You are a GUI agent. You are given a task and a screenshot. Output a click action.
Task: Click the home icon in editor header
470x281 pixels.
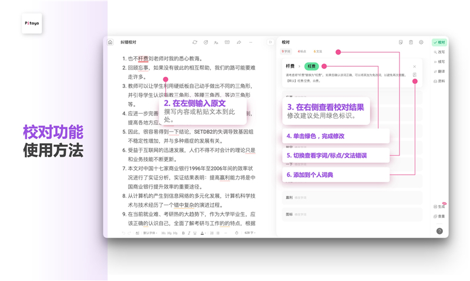click(110, 42)
